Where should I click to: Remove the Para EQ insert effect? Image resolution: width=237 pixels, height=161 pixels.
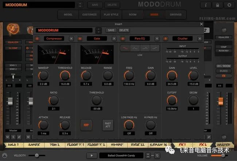tap(157, 39)
